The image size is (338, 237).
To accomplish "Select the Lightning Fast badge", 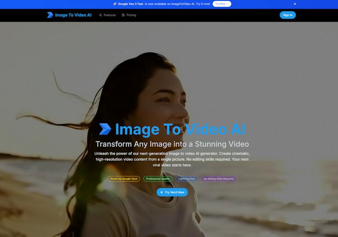I will 187,179.
